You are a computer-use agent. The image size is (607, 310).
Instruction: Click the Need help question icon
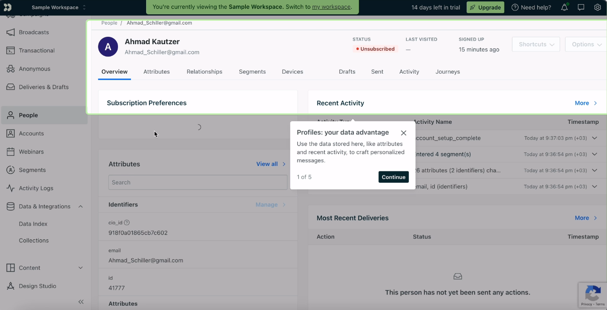(x=515, y=7)
